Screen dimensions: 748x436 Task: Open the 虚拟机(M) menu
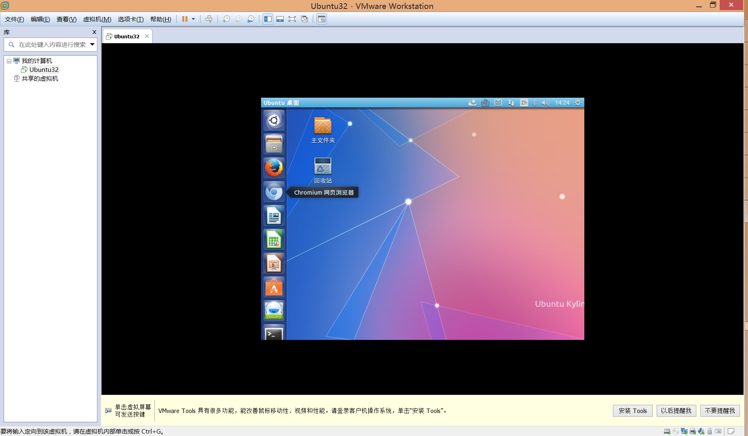97,19
